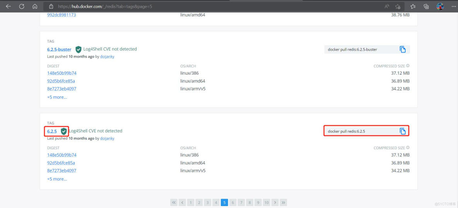Screen dimensions: 458x208
Task: Expand +5 more digests for 6.2.5-buster
Action: 57,97
